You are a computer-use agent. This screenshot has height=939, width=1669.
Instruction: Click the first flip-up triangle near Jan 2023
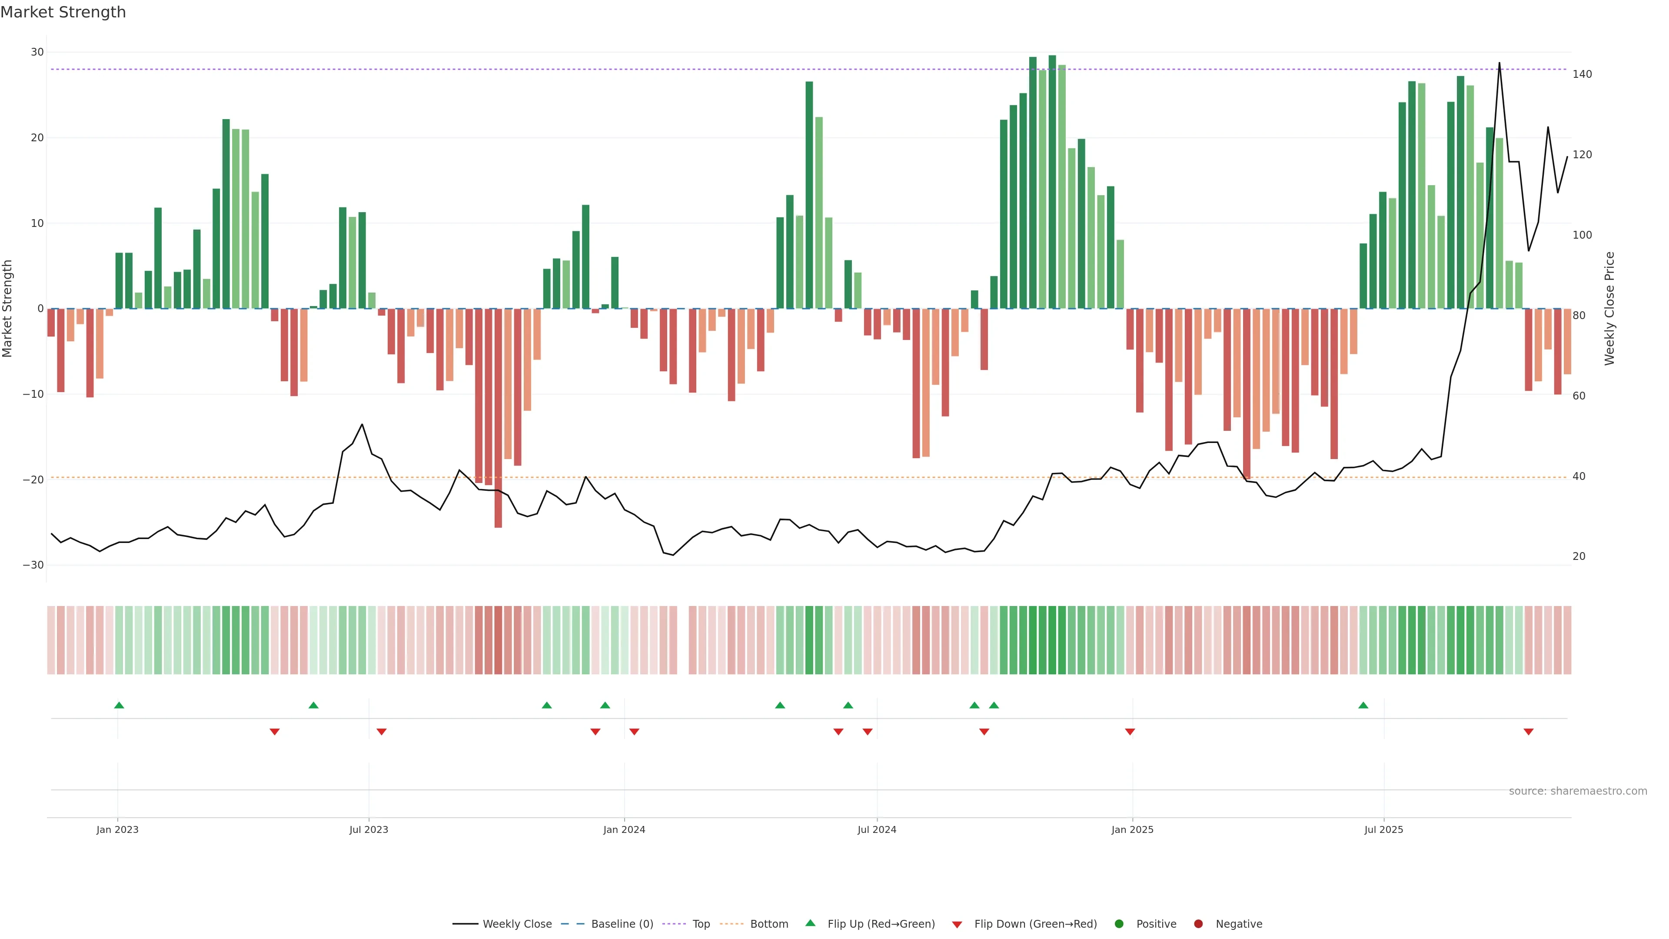point(119,705)
